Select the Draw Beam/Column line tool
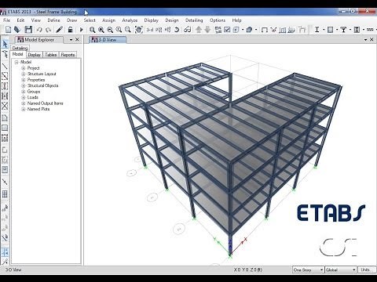Viewport: 377px width, 282px height. pos(5,66)
